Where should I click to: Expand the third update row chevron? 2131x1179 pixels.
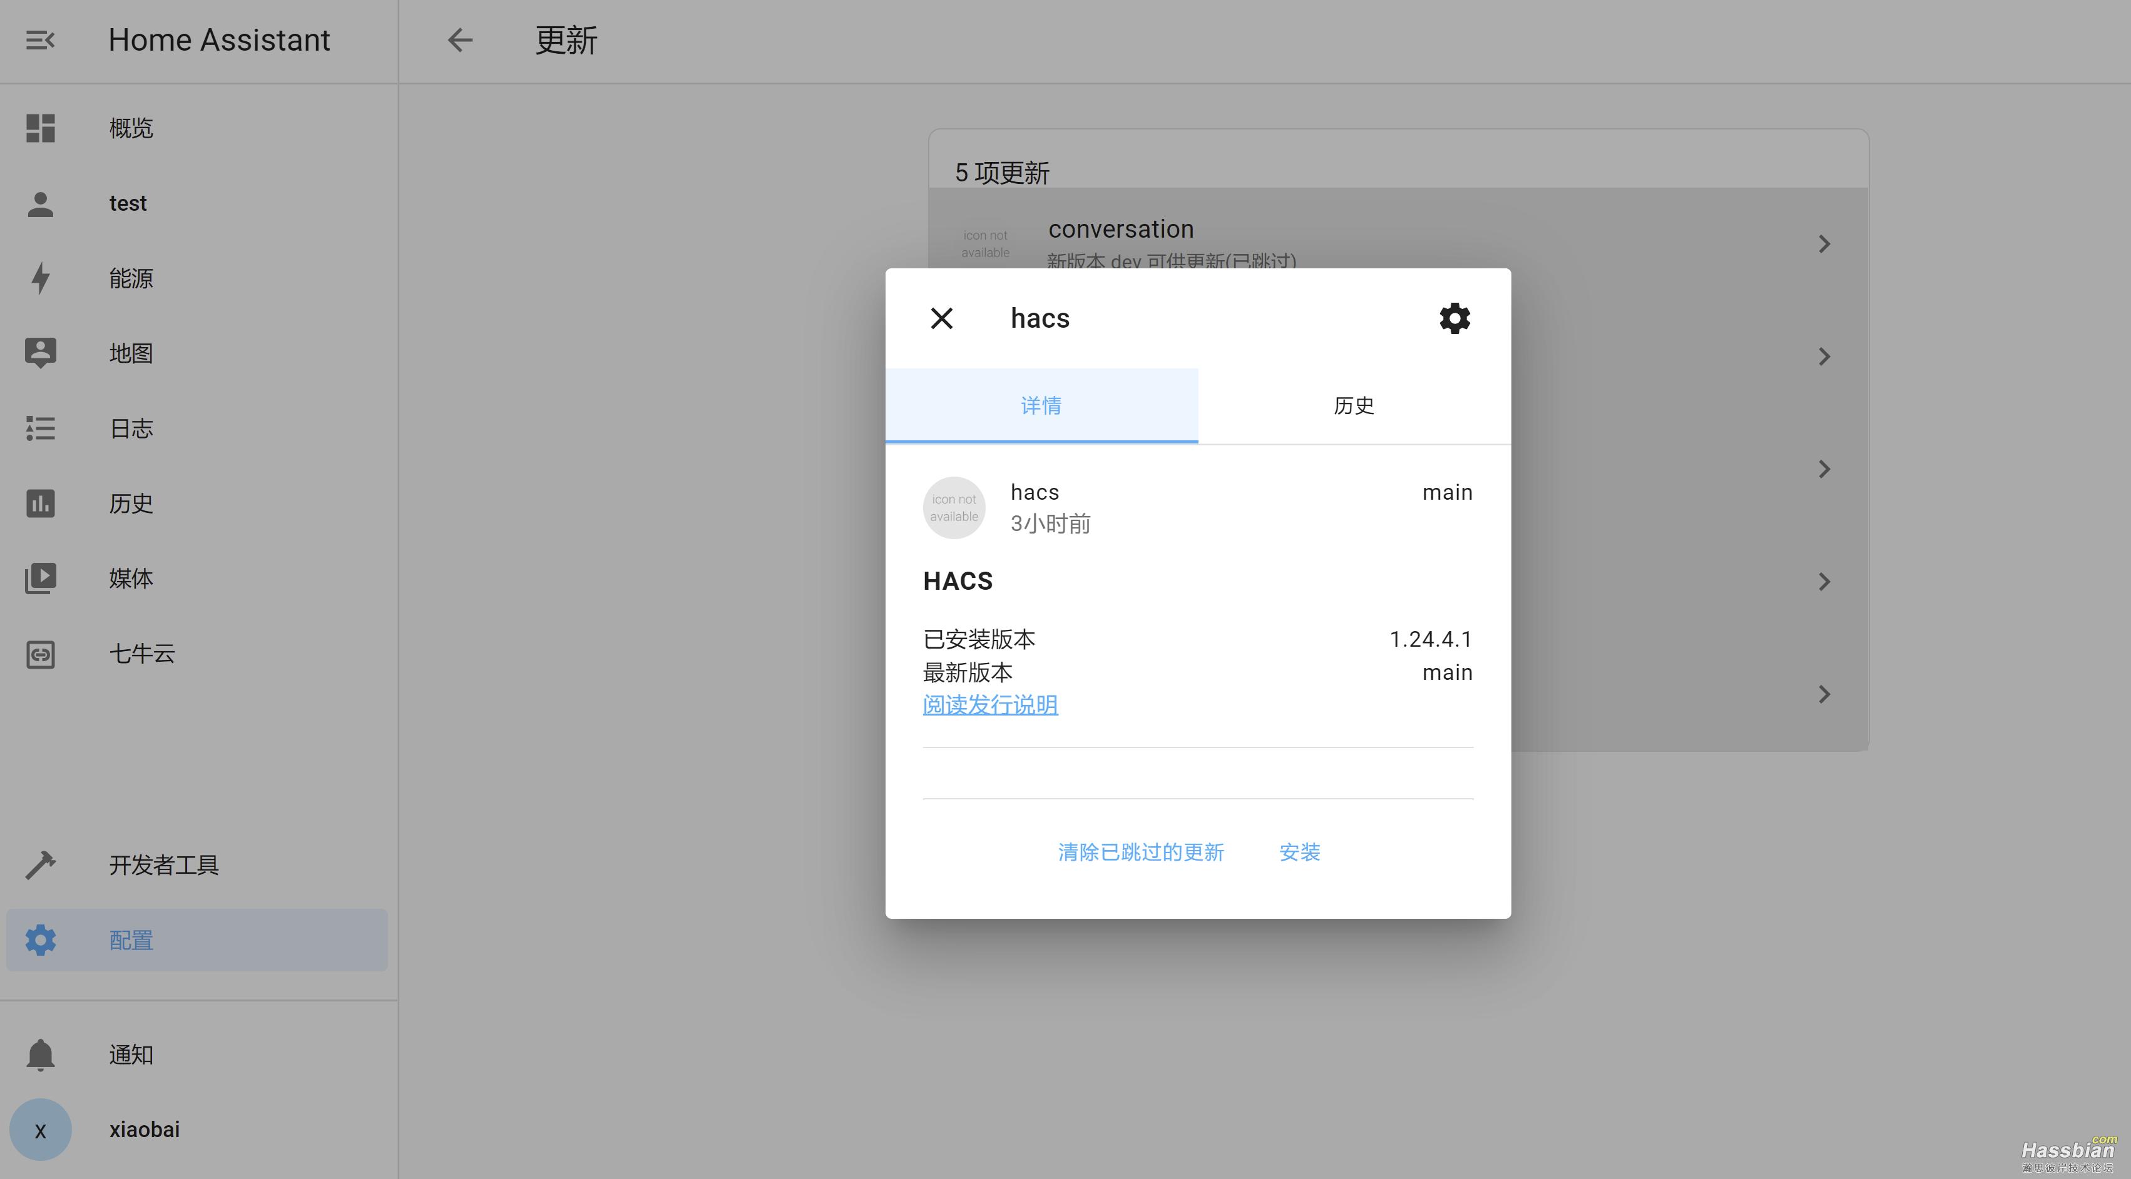click(1824, 469)
